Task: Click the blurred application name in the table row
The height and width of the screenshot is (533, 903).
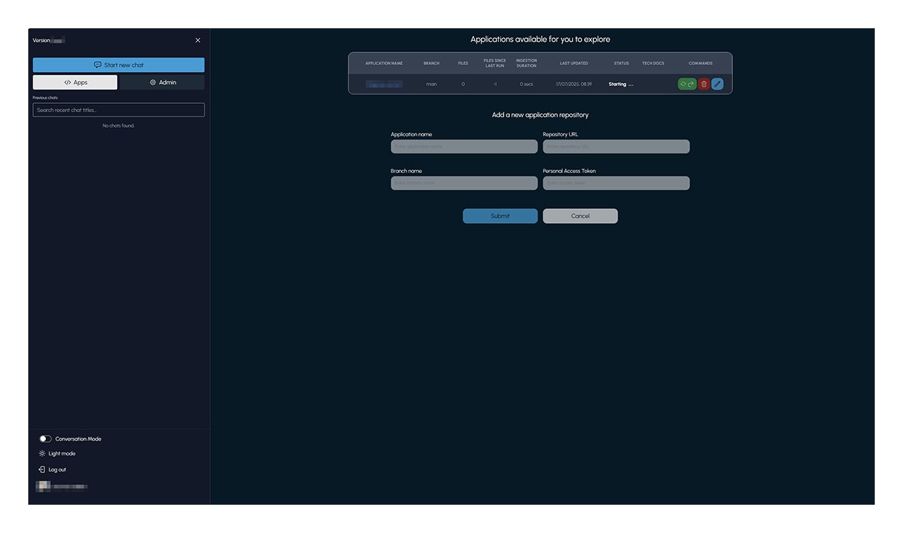Action: pos(384,84)
